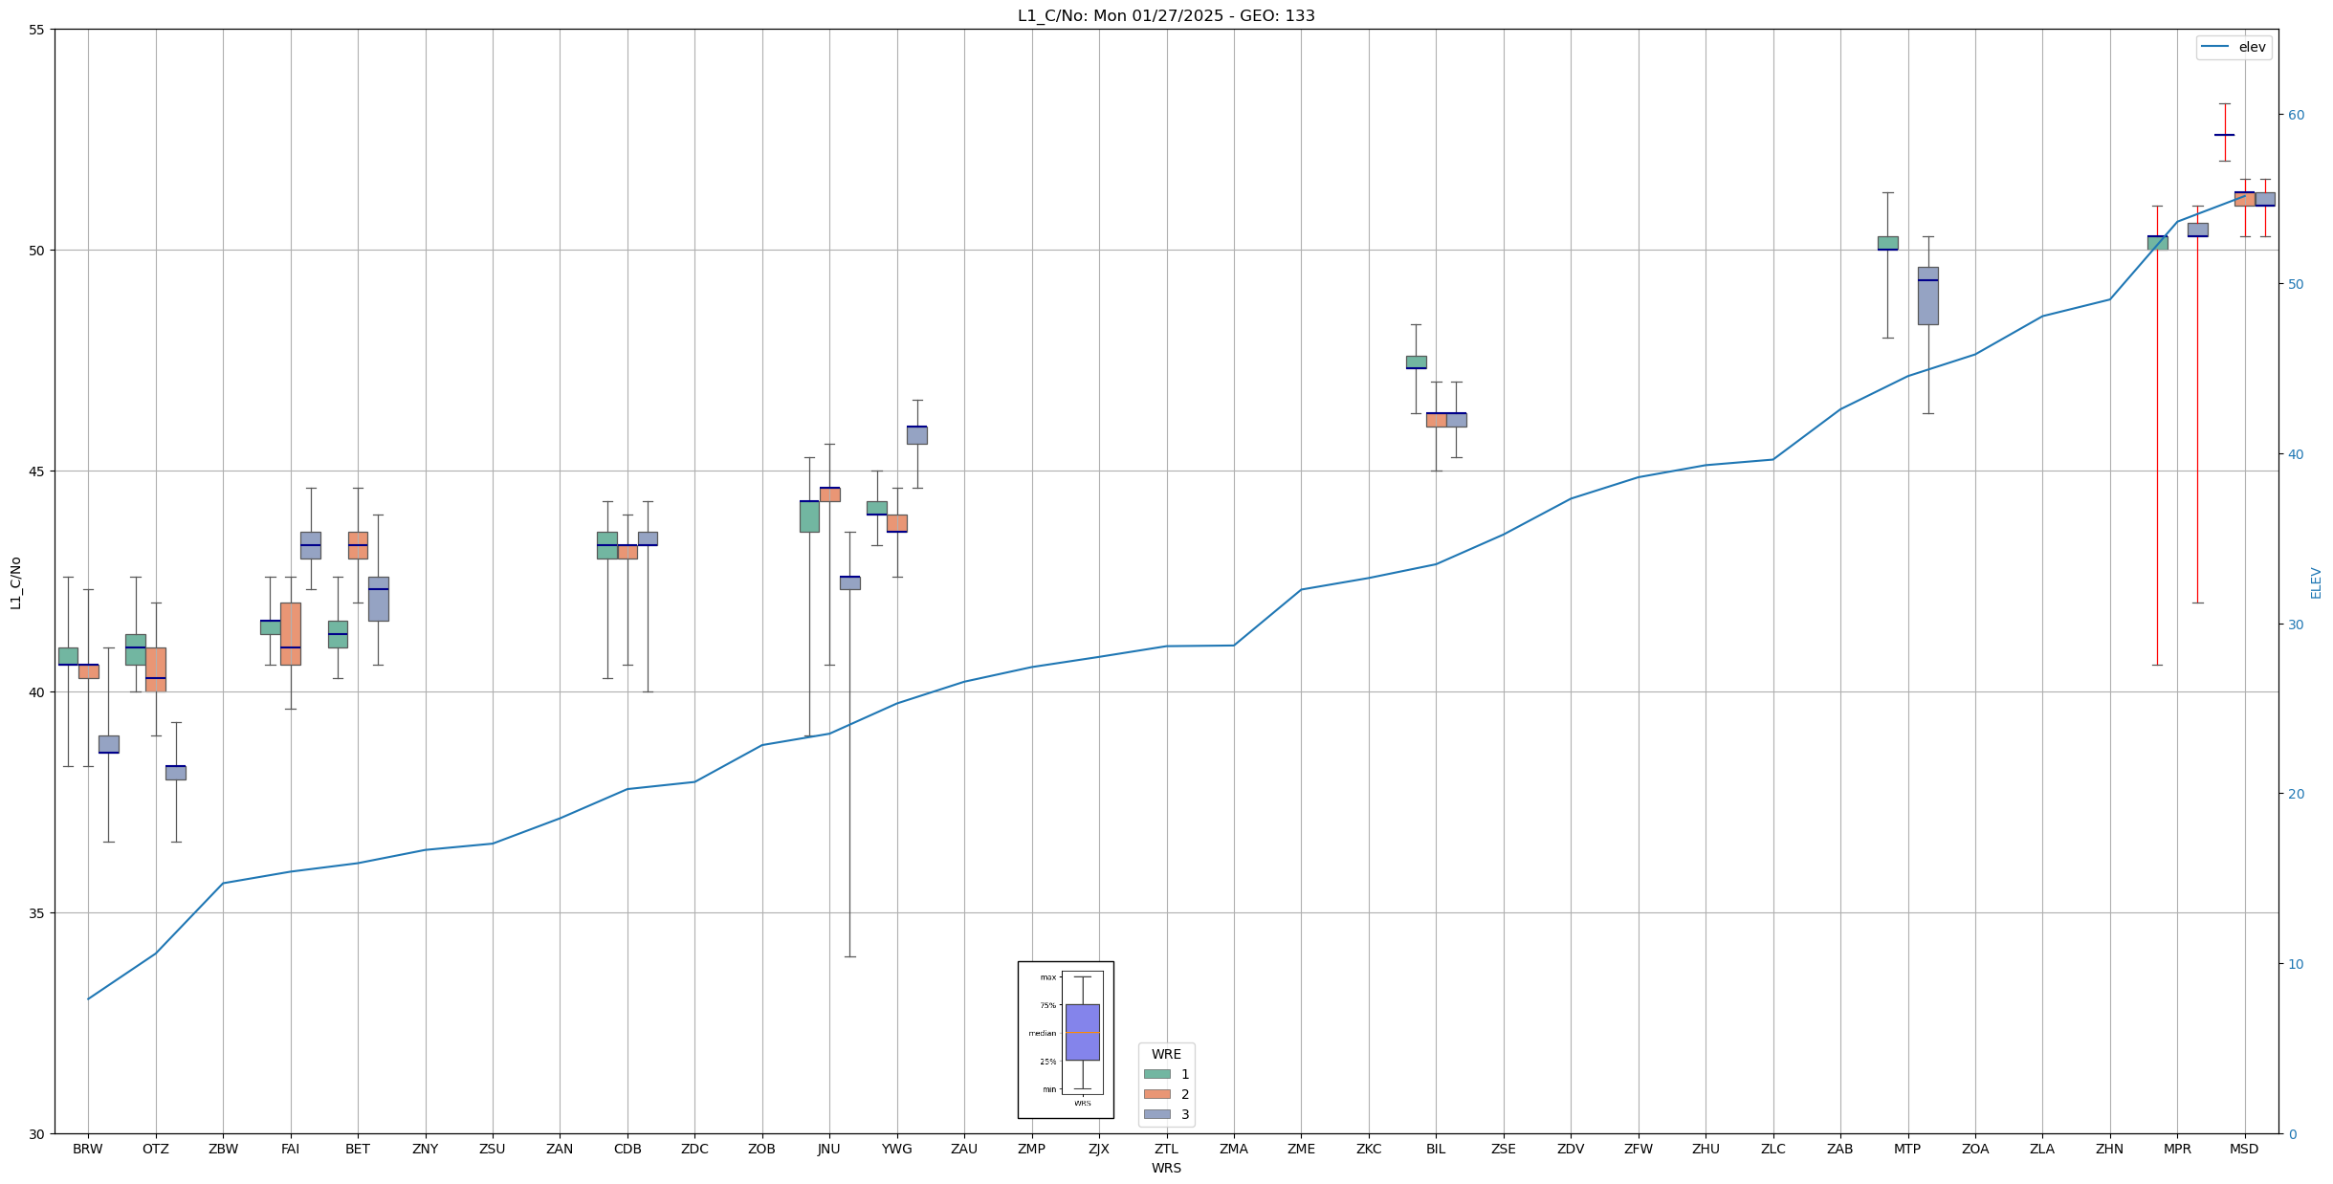2333x1184 pixels.
Task: Click the orange WRE 2 legend swatch
Action: coord(1156,1094)
